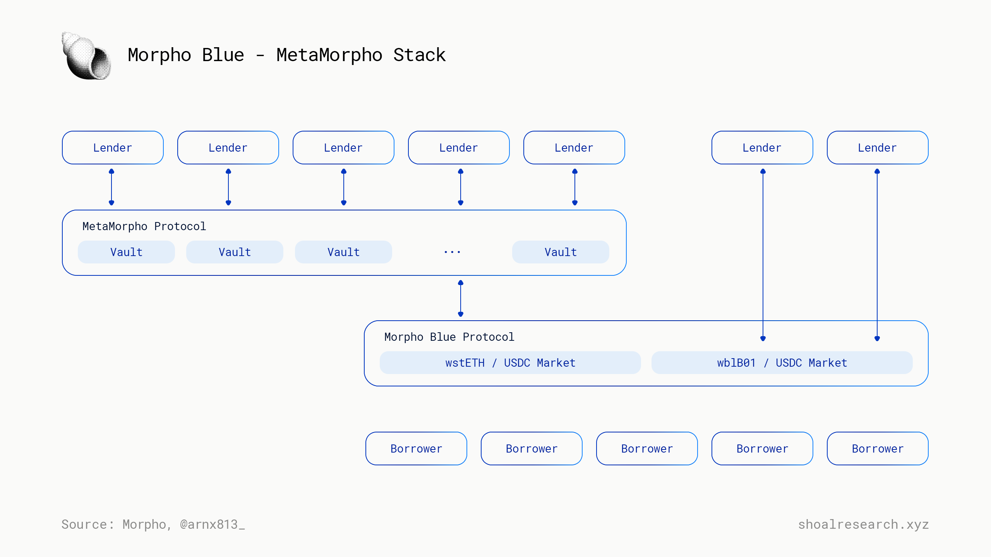Screen dimensions: 991x557
Task: Click the leftmost Lender box
Action: click(113, 148)
